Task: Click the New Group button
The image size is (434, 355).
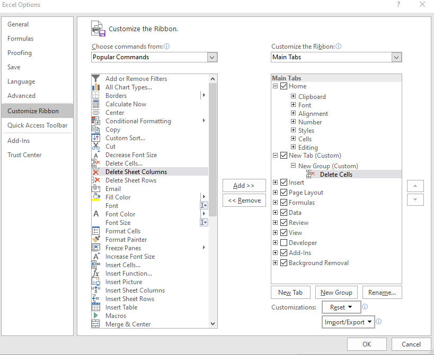Action: pos(336,292)
